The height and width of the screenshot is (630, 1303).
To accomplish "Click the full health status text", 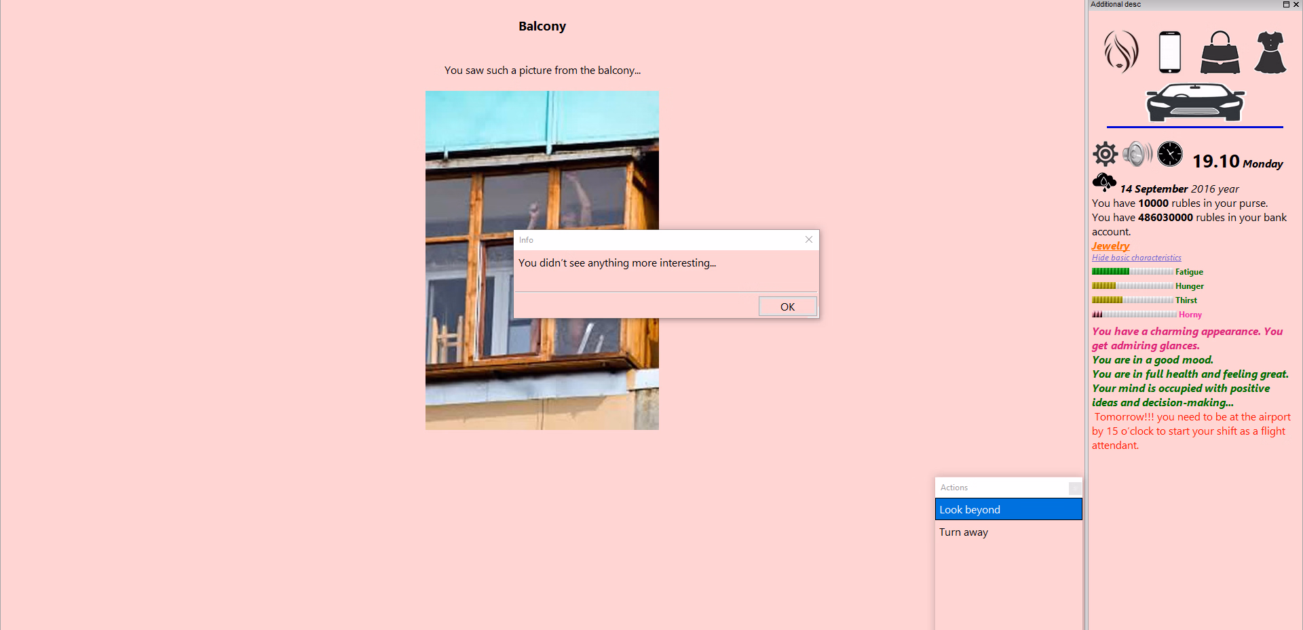I will [x=1190, y=374].
